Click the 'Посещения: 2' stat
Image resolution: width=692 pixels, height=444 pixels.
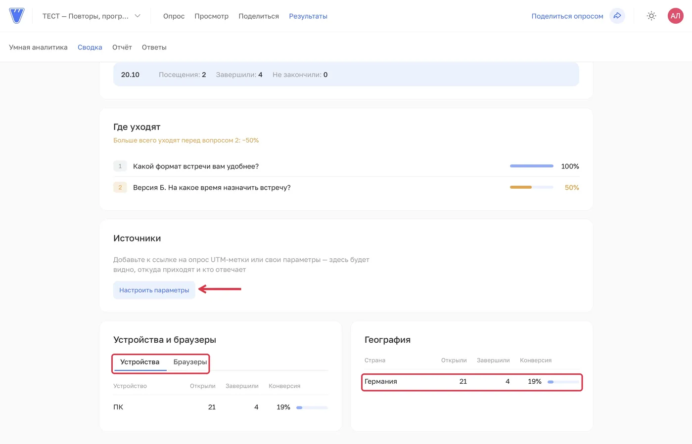click(x=183, y=75)
